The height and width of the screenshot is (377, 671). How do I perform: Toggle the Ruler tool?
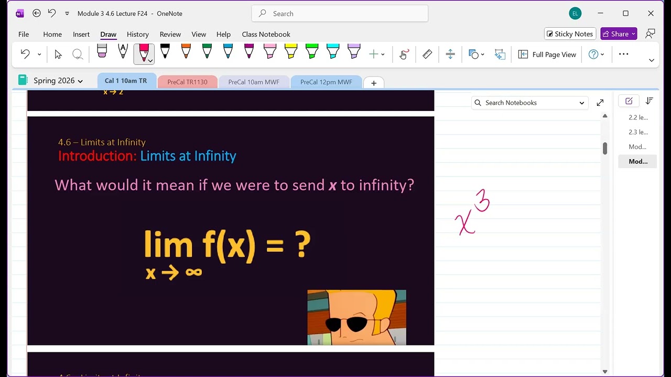click(x=427, y=54)
